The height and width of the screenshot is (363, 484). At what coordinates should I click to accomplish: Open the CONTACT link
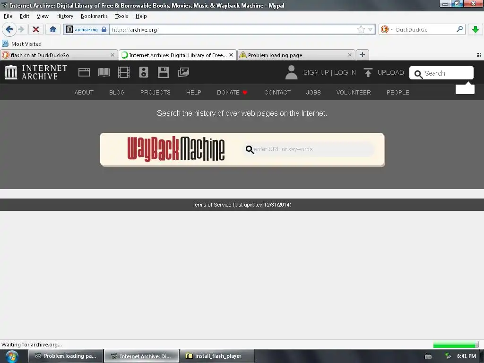277,92
